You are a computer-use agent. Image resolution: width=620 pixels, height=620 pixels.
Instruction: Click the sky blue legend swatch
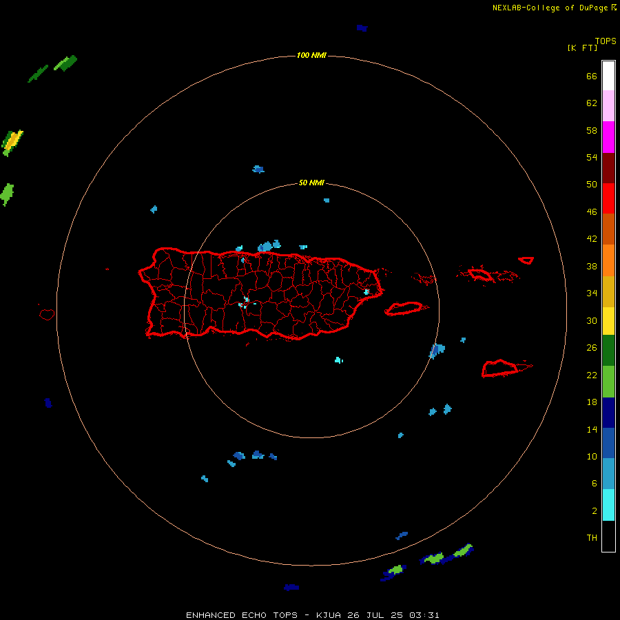pos(608,474)
